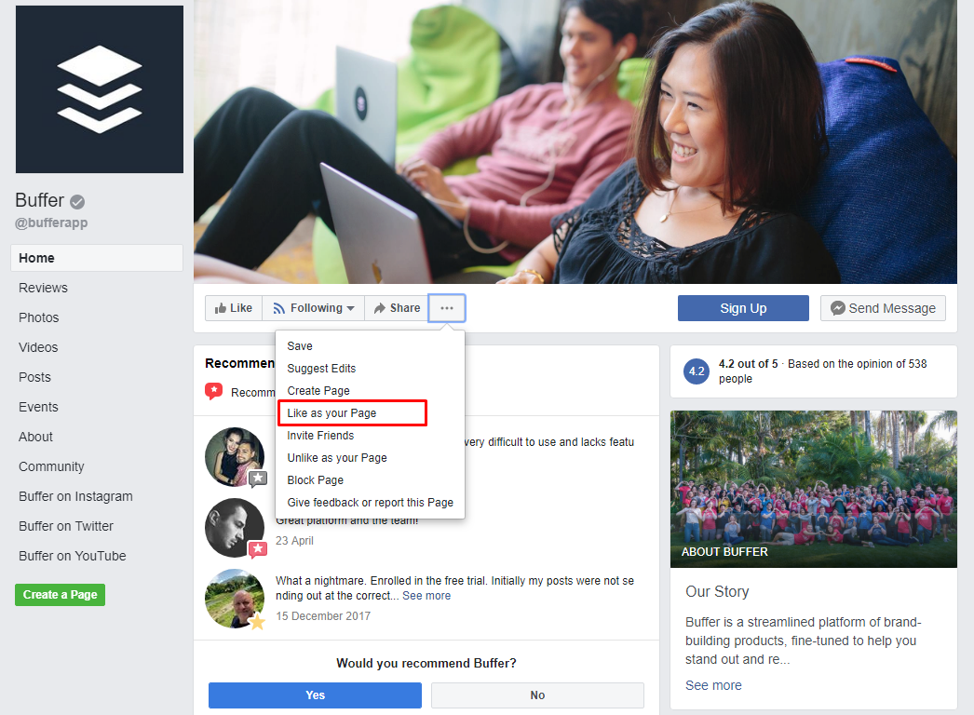Image resolution: width=974 pixels, height=715 pixels.
Task: Click the green Create a Page button
Action: (x=61, y=595)
